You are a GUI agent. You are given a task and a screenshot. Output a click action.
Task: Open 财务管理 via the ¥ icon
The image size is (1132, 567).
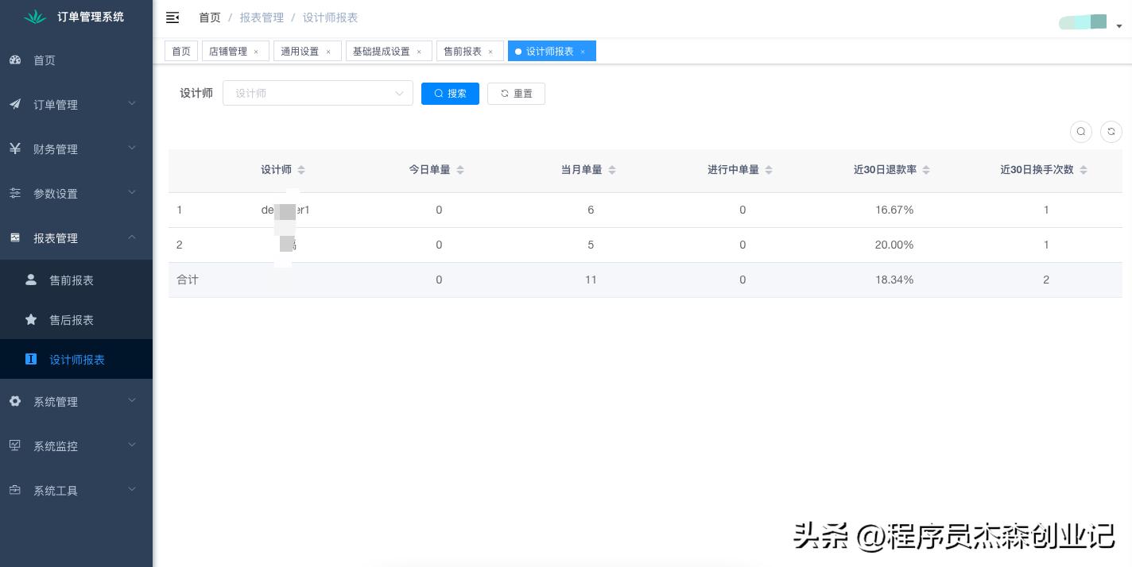point(15,148)
